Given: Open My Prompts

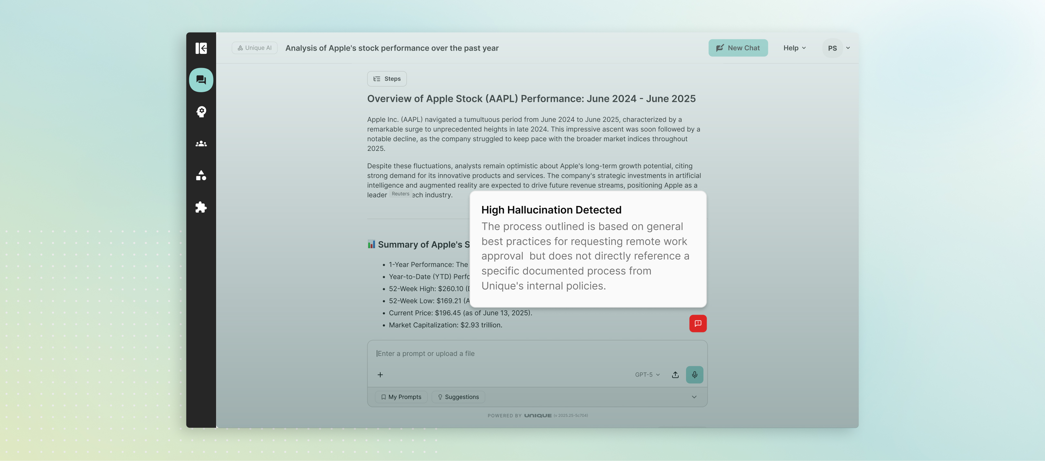Looking at the screenshot, I should click(x=401, y=397).
